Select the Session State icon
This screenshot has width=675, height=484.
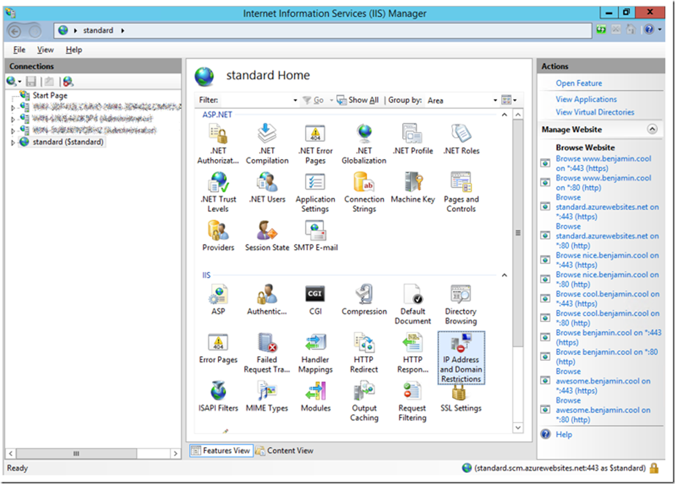click(267, 236)
